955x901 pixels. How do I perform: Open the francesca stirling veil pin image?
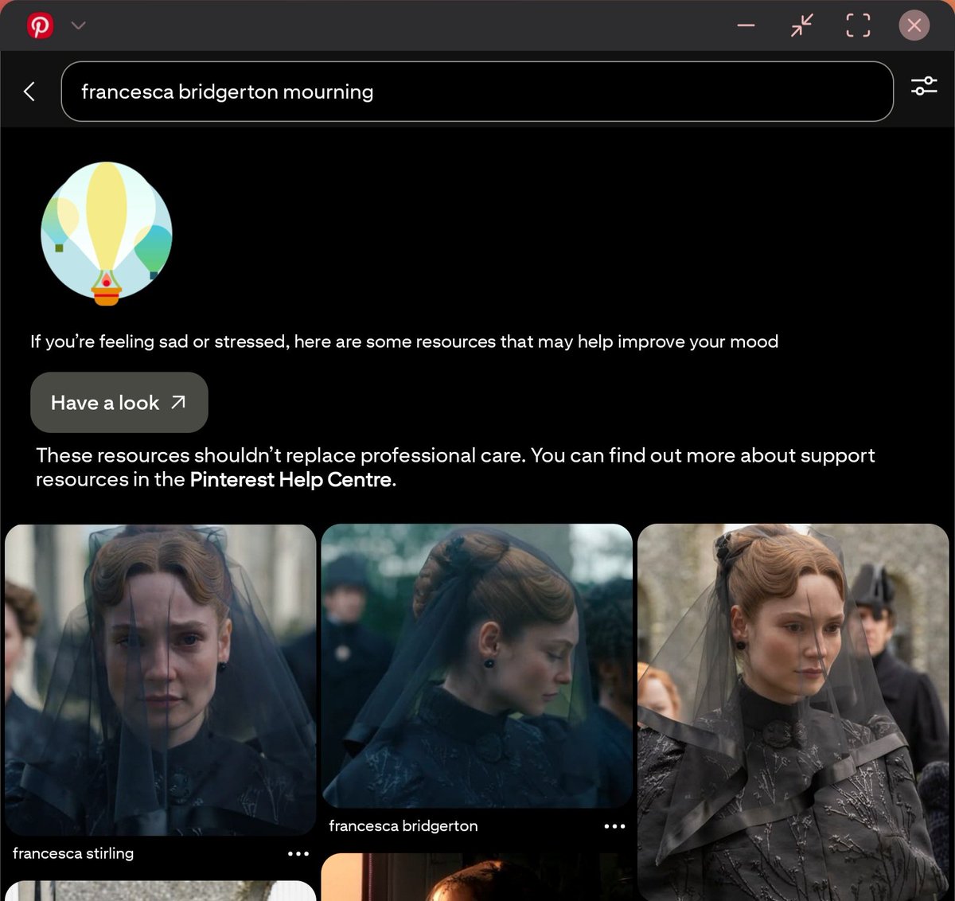161,680
